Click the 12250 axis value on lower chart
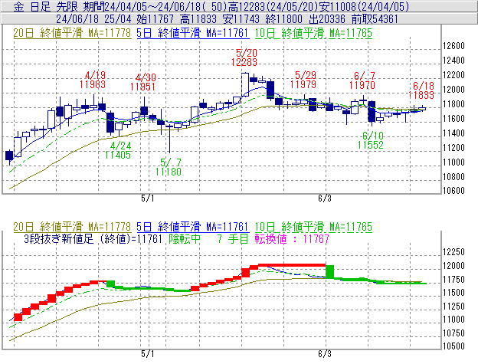478x364 pixels. (x=453, y=252)
